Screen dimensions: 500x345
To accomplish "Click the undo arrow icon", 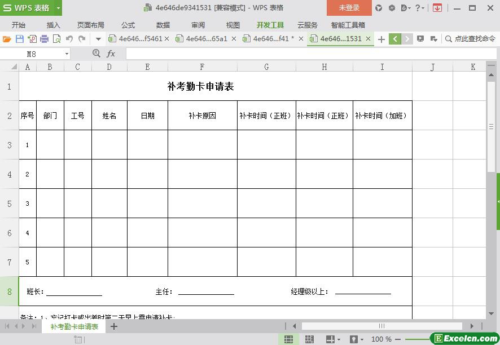I will [69, 39].
